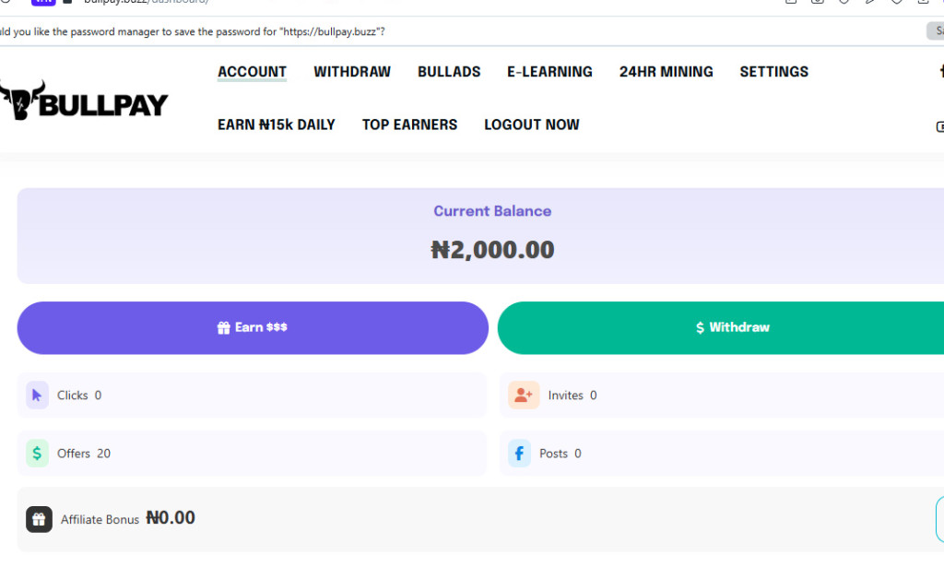Viewport: 944px width, 567px height.
Task: Click the people icon beside Invites
Action: [x=524, y=394]
